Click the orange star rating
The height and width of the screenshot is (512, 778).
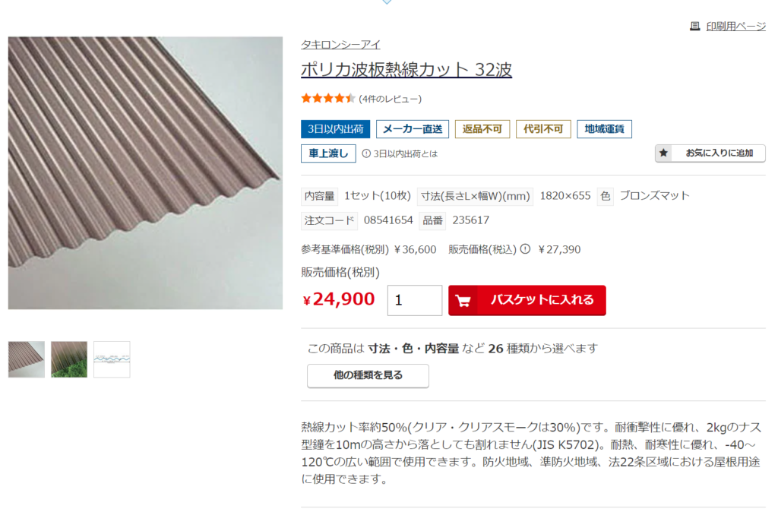328,98
